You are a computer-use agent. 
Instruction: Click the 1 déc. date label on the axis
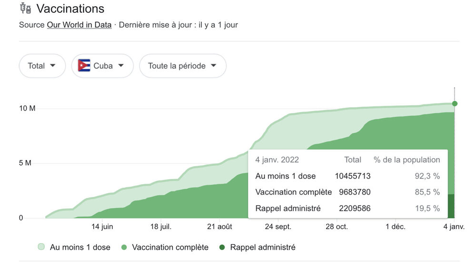[395, 227]
